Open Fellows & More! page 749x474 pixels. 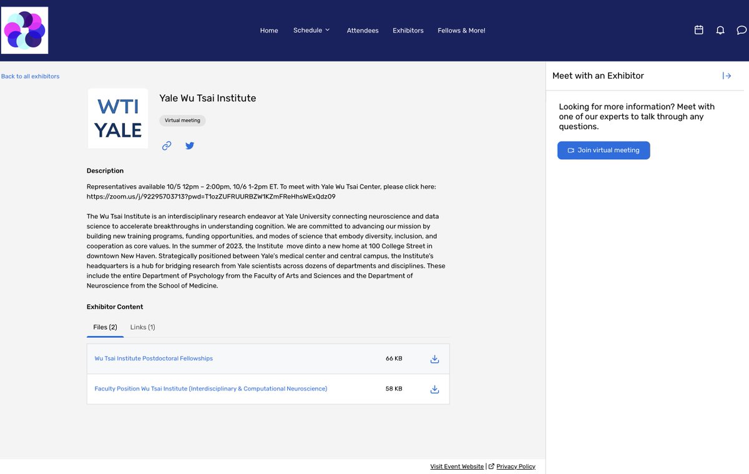(x=461, y=31)
